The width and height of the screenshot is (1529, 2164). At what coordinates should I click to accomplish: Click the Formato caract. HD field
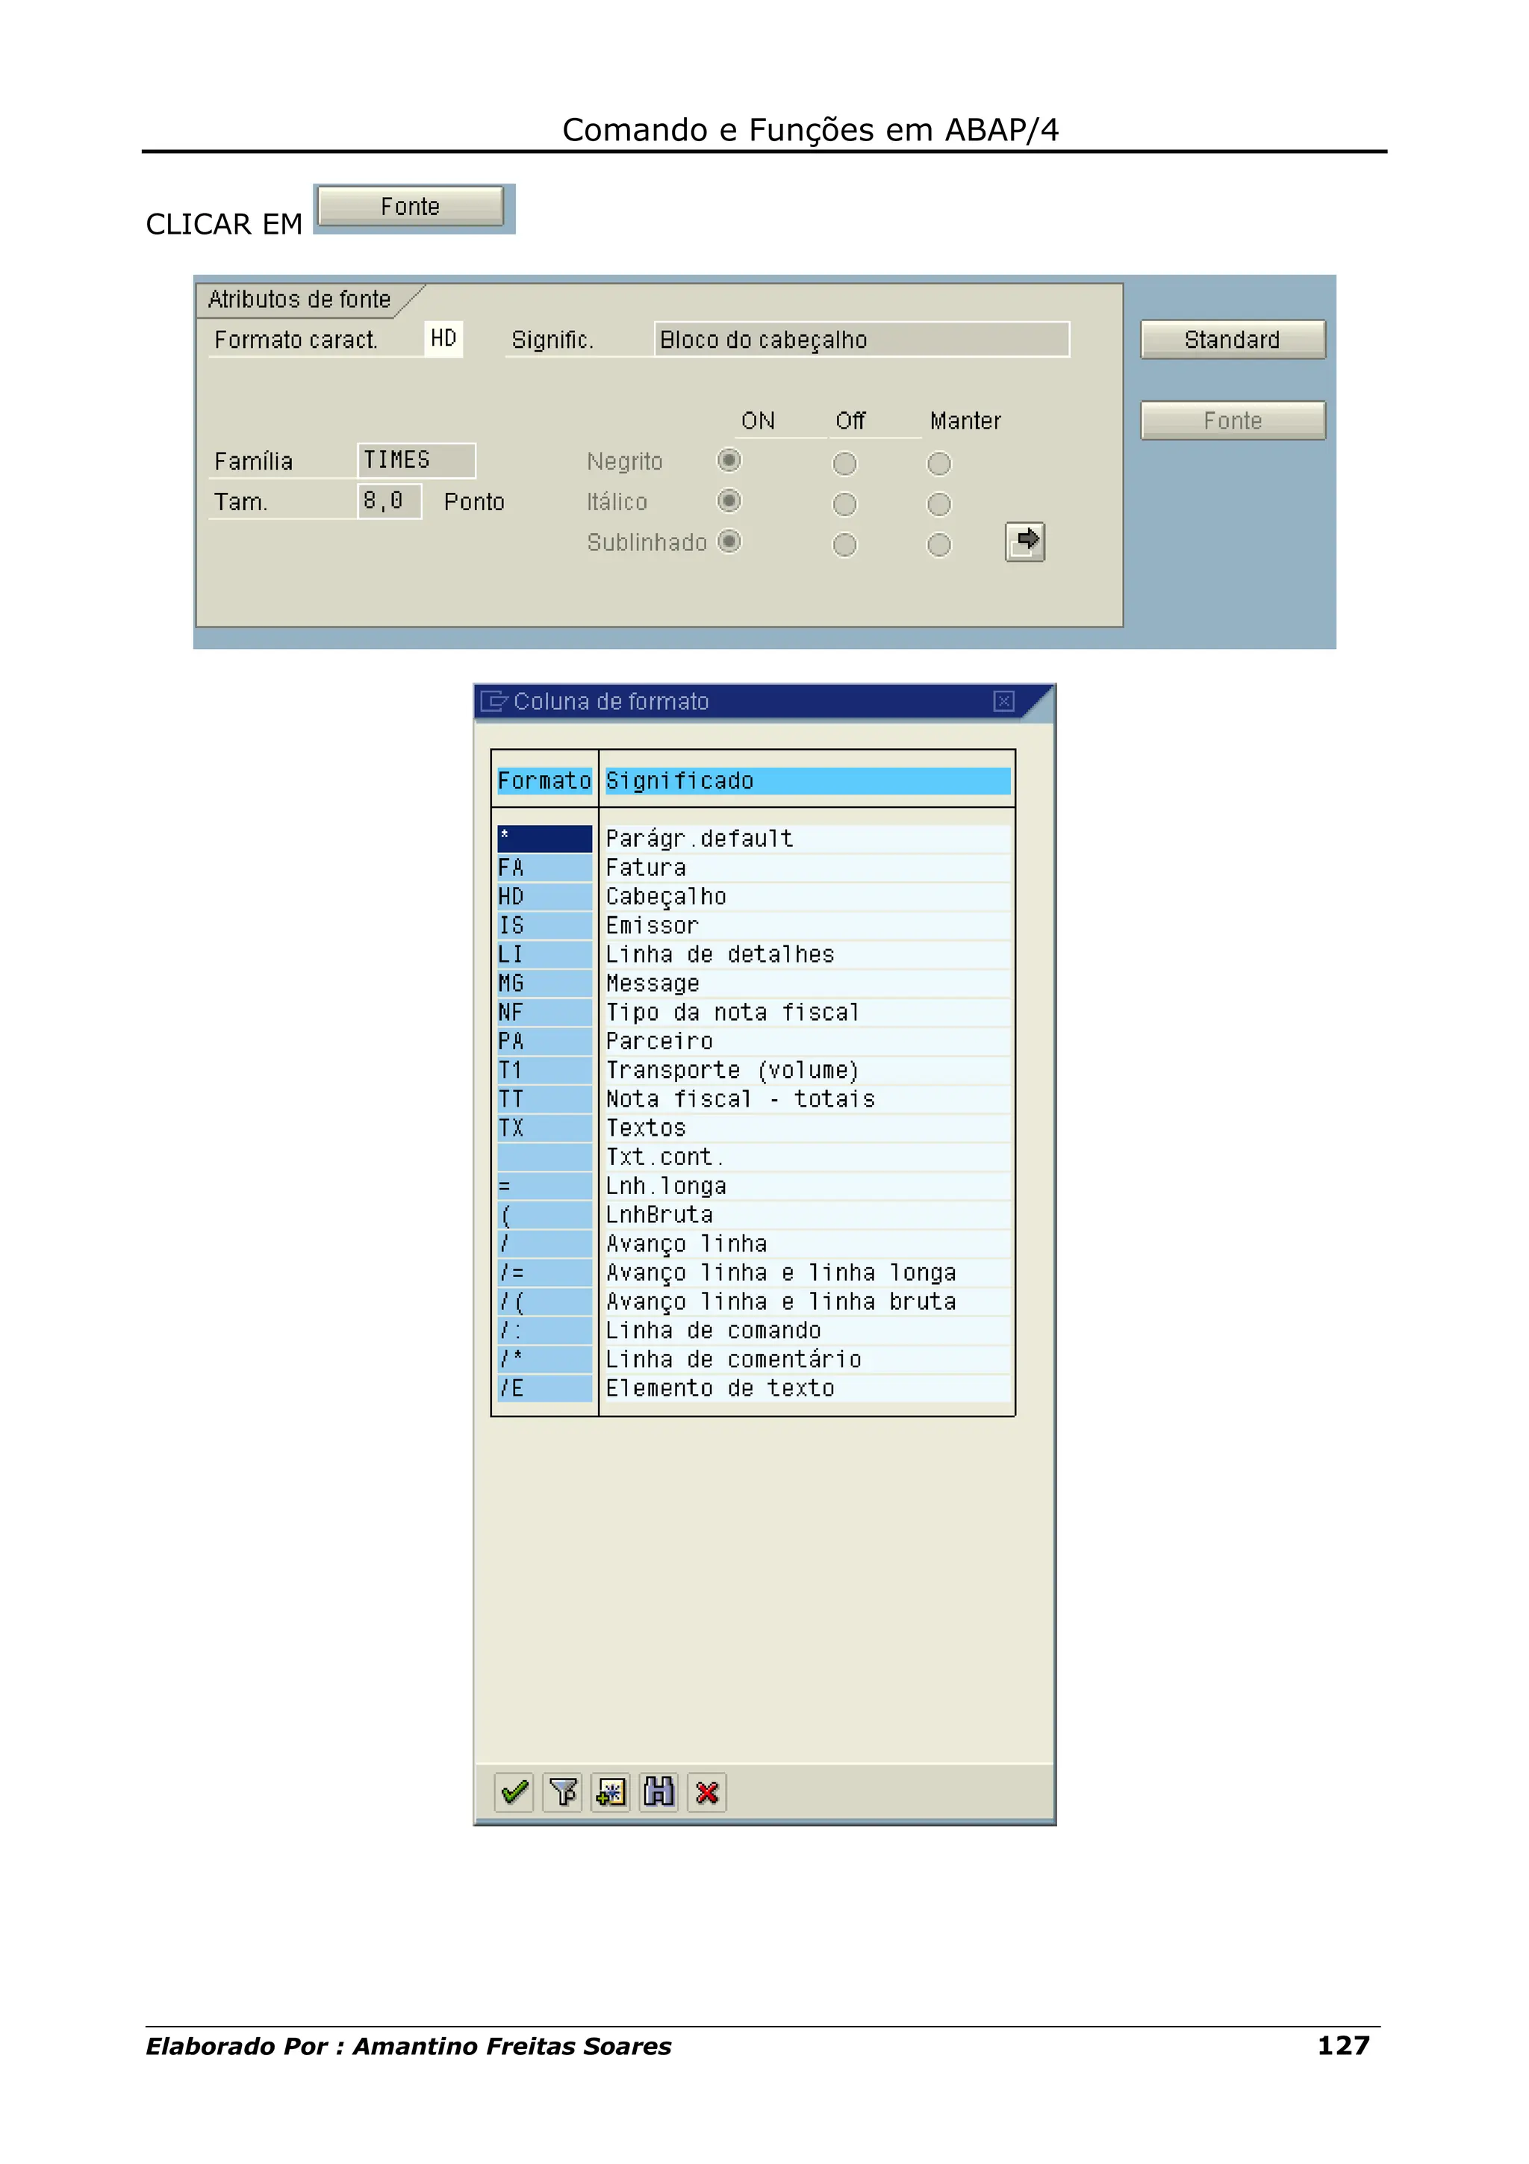(x=443, y=338)
